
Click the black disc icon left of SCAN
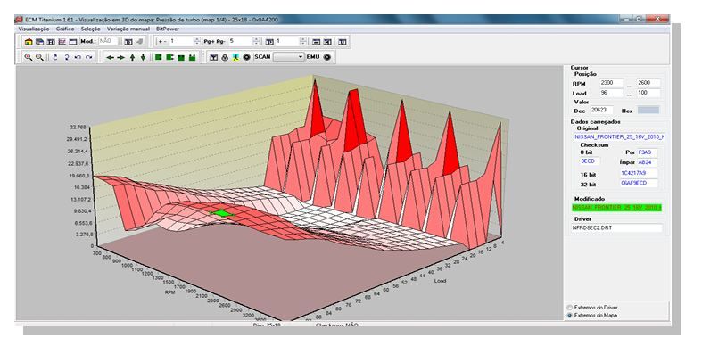[246, 57]
